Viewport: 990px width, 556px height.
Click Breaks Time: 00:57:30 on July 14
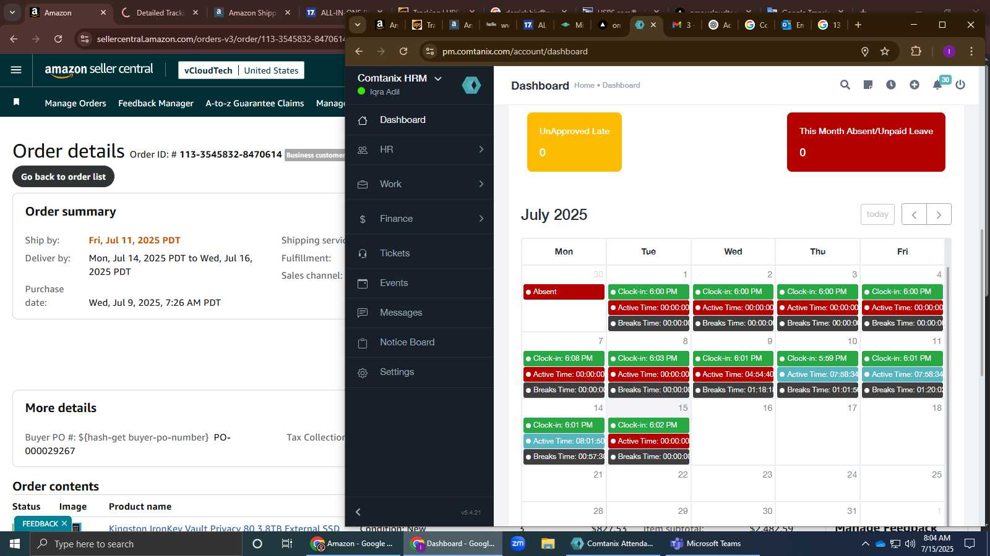click(x=564, y=457)
